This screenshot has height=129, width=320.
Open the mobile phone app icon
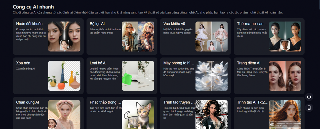[309, 108]
